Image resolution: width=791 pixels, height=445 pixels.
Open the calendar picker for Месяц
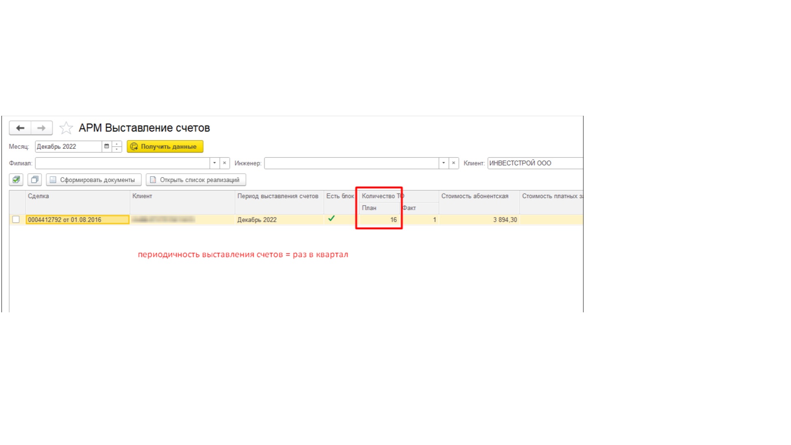coord(107,146)
